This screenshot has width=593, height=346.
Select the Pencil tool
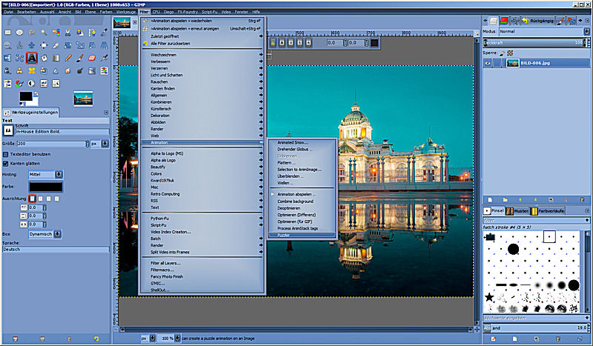(68, 58)
